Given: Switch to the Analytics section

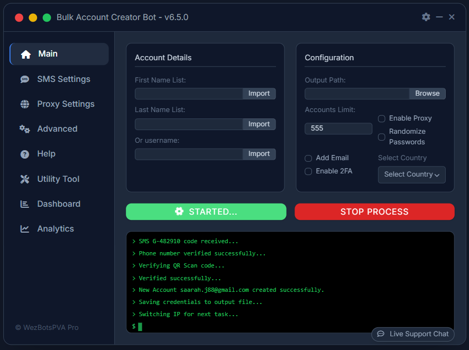Looking at the screenshot, I should [x=24, y=228].
